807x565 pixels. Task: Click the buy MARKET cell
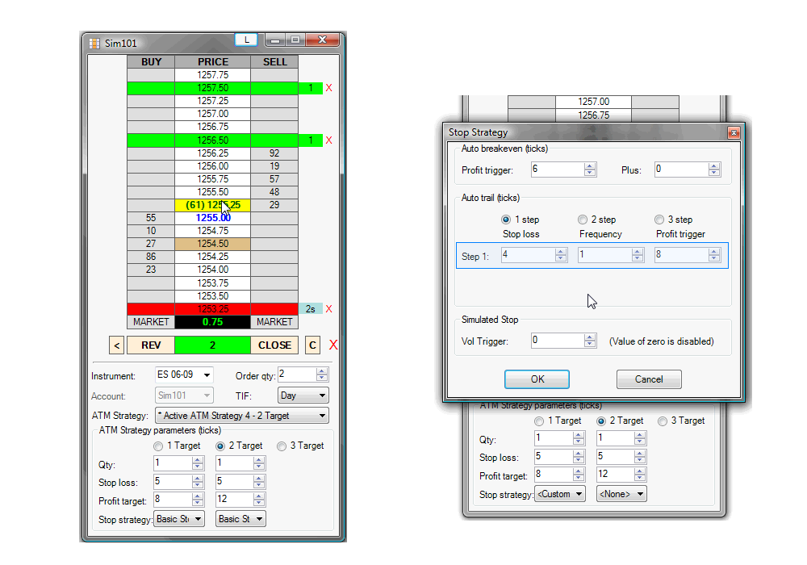[x=151, y=322]
